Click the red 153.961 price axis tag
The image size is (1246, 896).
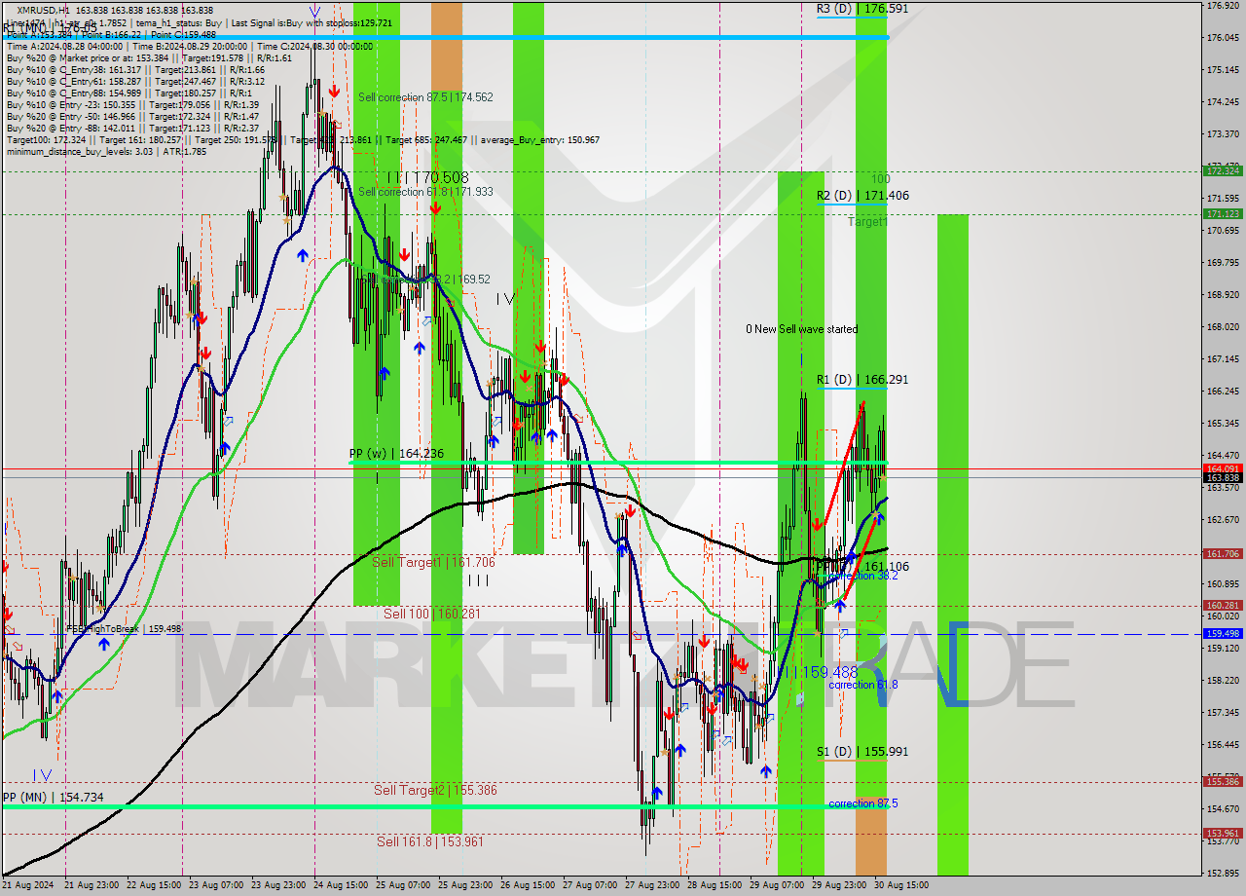pyautogui.click(x=1222, y=833)
